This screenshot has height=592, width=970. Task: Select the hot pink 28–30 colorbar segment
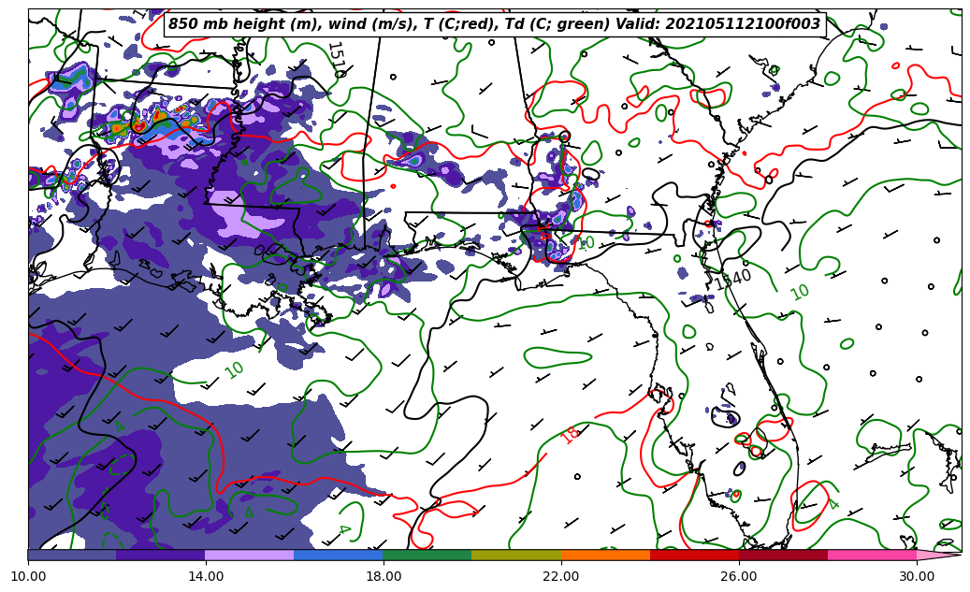pos(873,555)
